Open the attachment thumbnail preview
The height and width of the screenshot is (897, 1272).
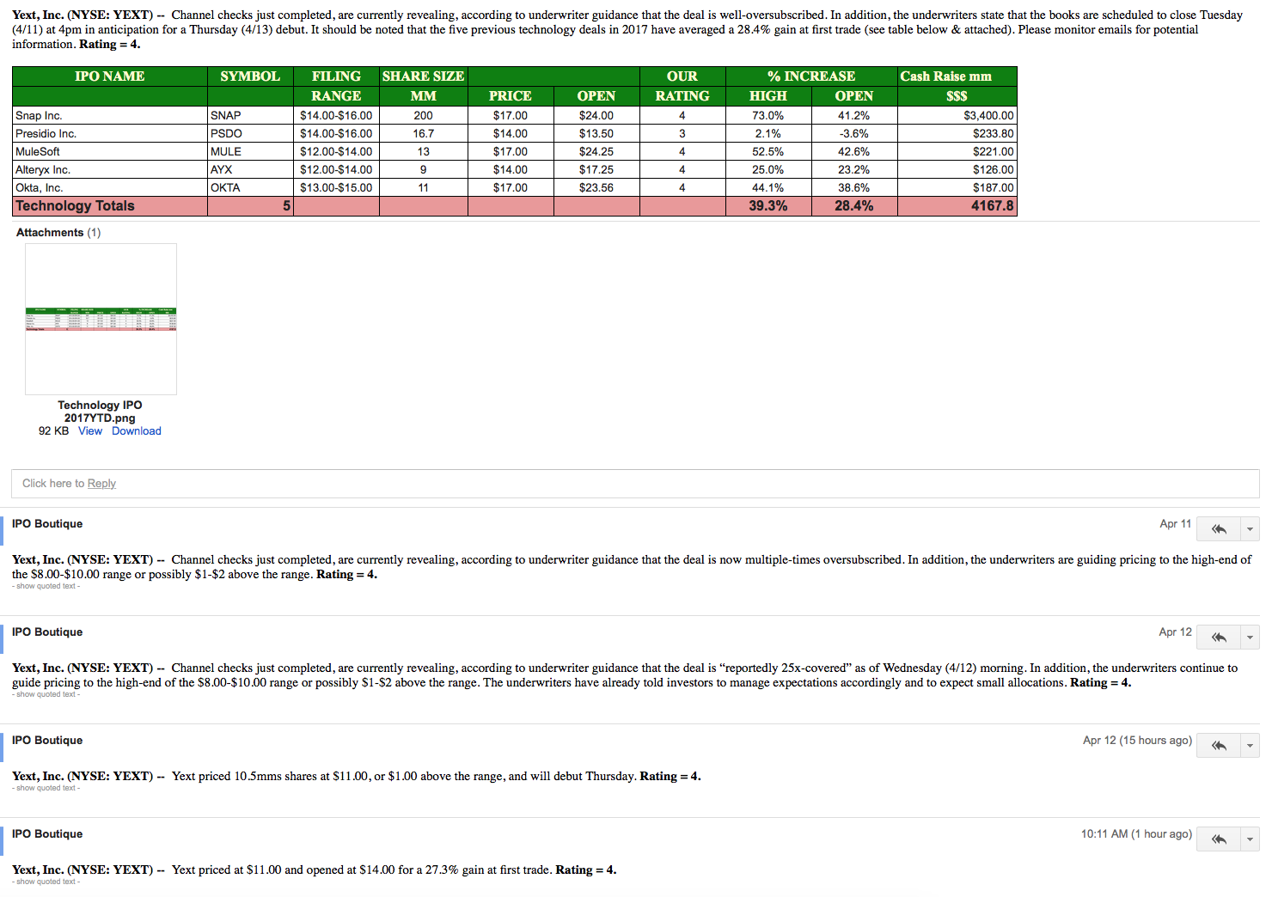coord(101,319)
